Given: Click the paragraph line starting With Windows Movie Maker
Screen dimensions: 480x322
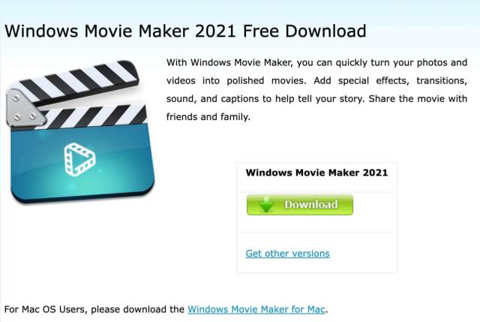Looking at the screenshot, I should [316, 62].
